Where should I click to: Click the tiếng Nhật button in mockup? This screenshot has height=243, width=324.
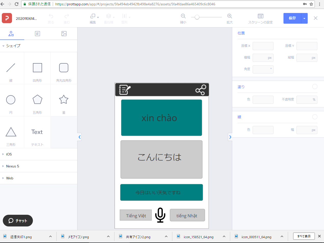(x=187, y=215)
